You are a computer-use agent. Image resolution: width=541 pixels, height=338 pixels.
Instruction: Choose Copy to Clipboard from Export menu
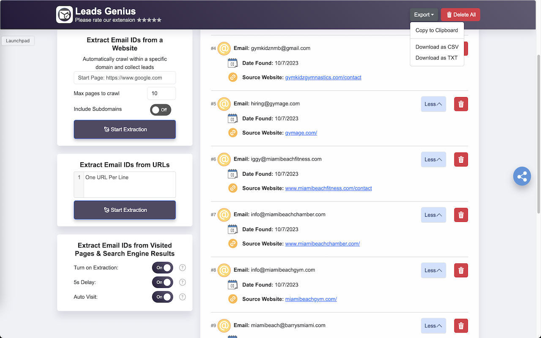[x=437, y=30]
